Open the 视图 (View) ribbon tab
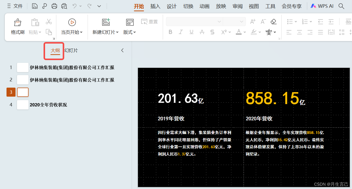352x189 pixels. click(x=254, y=6)
